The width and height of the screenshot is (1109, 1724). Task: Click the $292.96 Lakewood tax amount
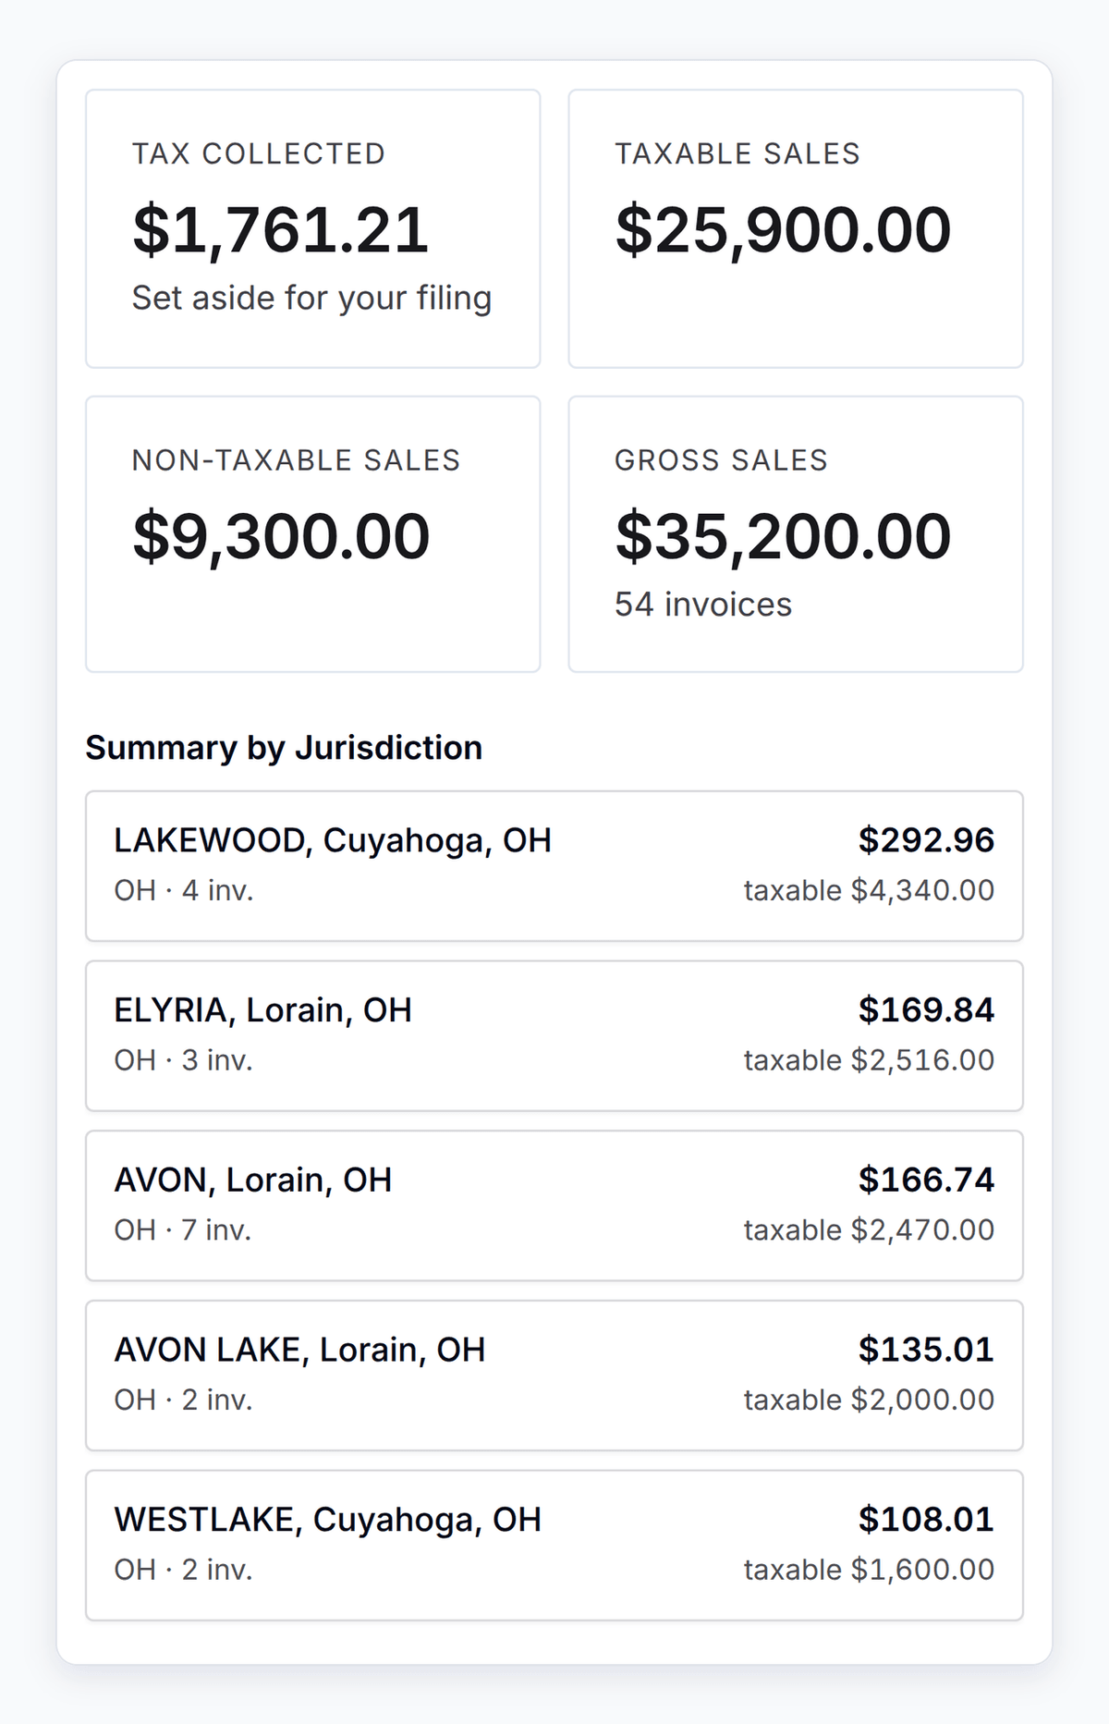click(x=926, y=840)
